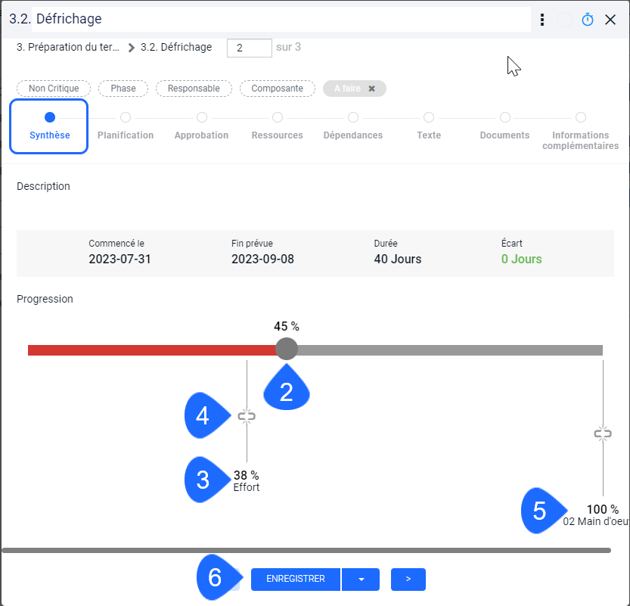Click the Phase tag
Viewport: 630px width, 606px height.
tap(123, 89)
